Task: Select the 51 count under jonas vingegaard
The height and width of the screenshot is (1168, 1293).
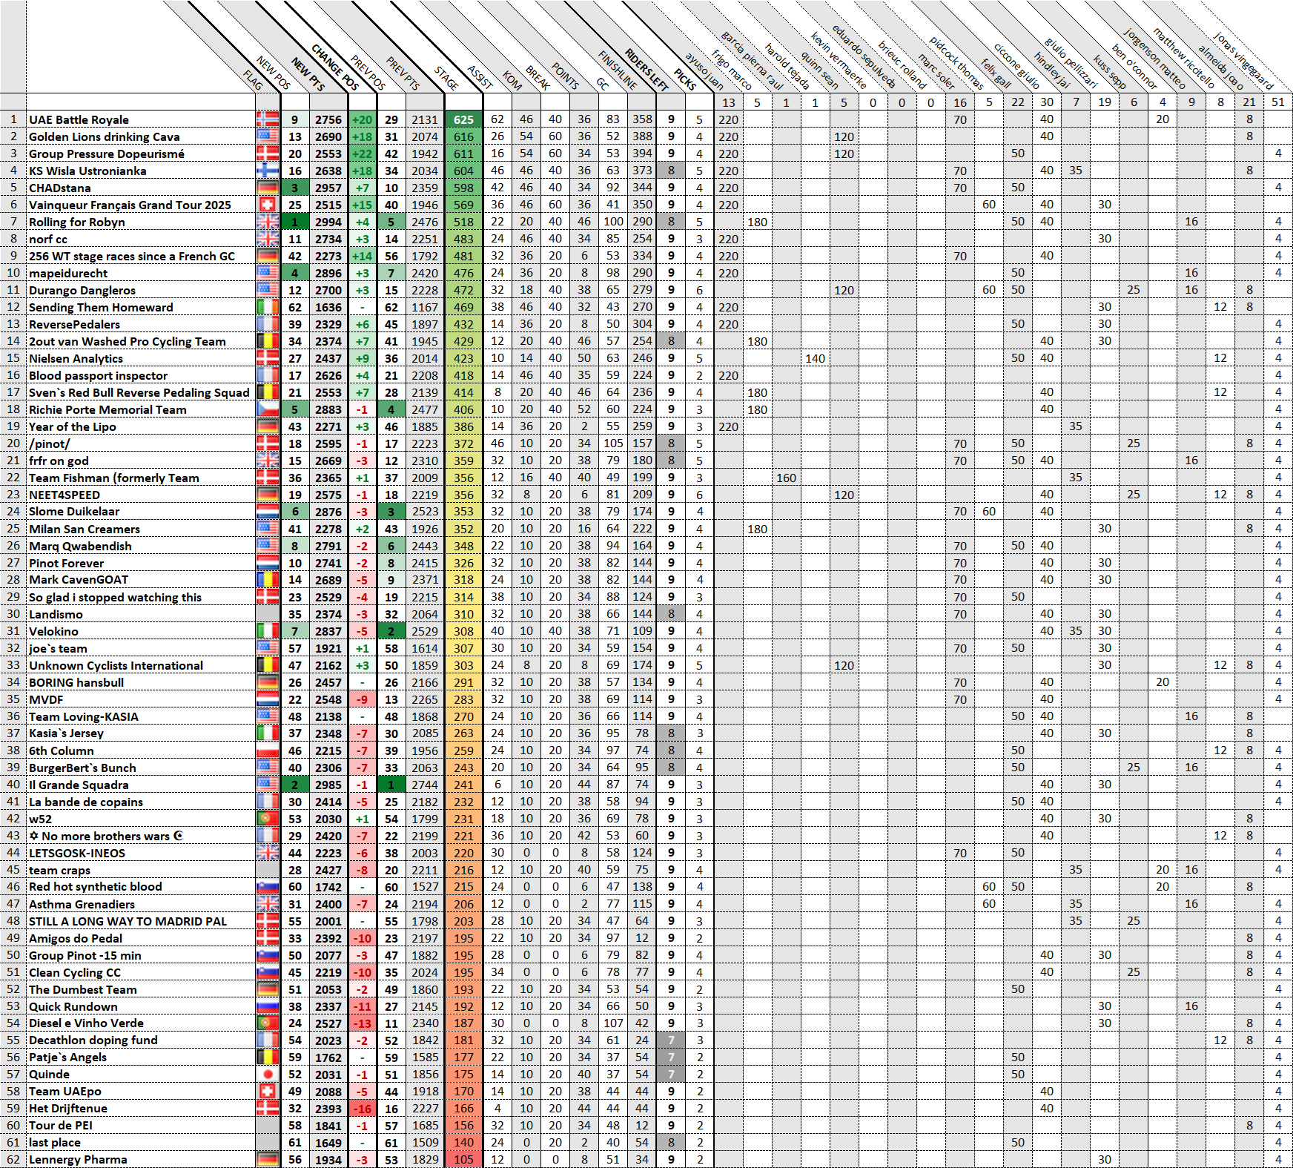Action: [1277, 102]
